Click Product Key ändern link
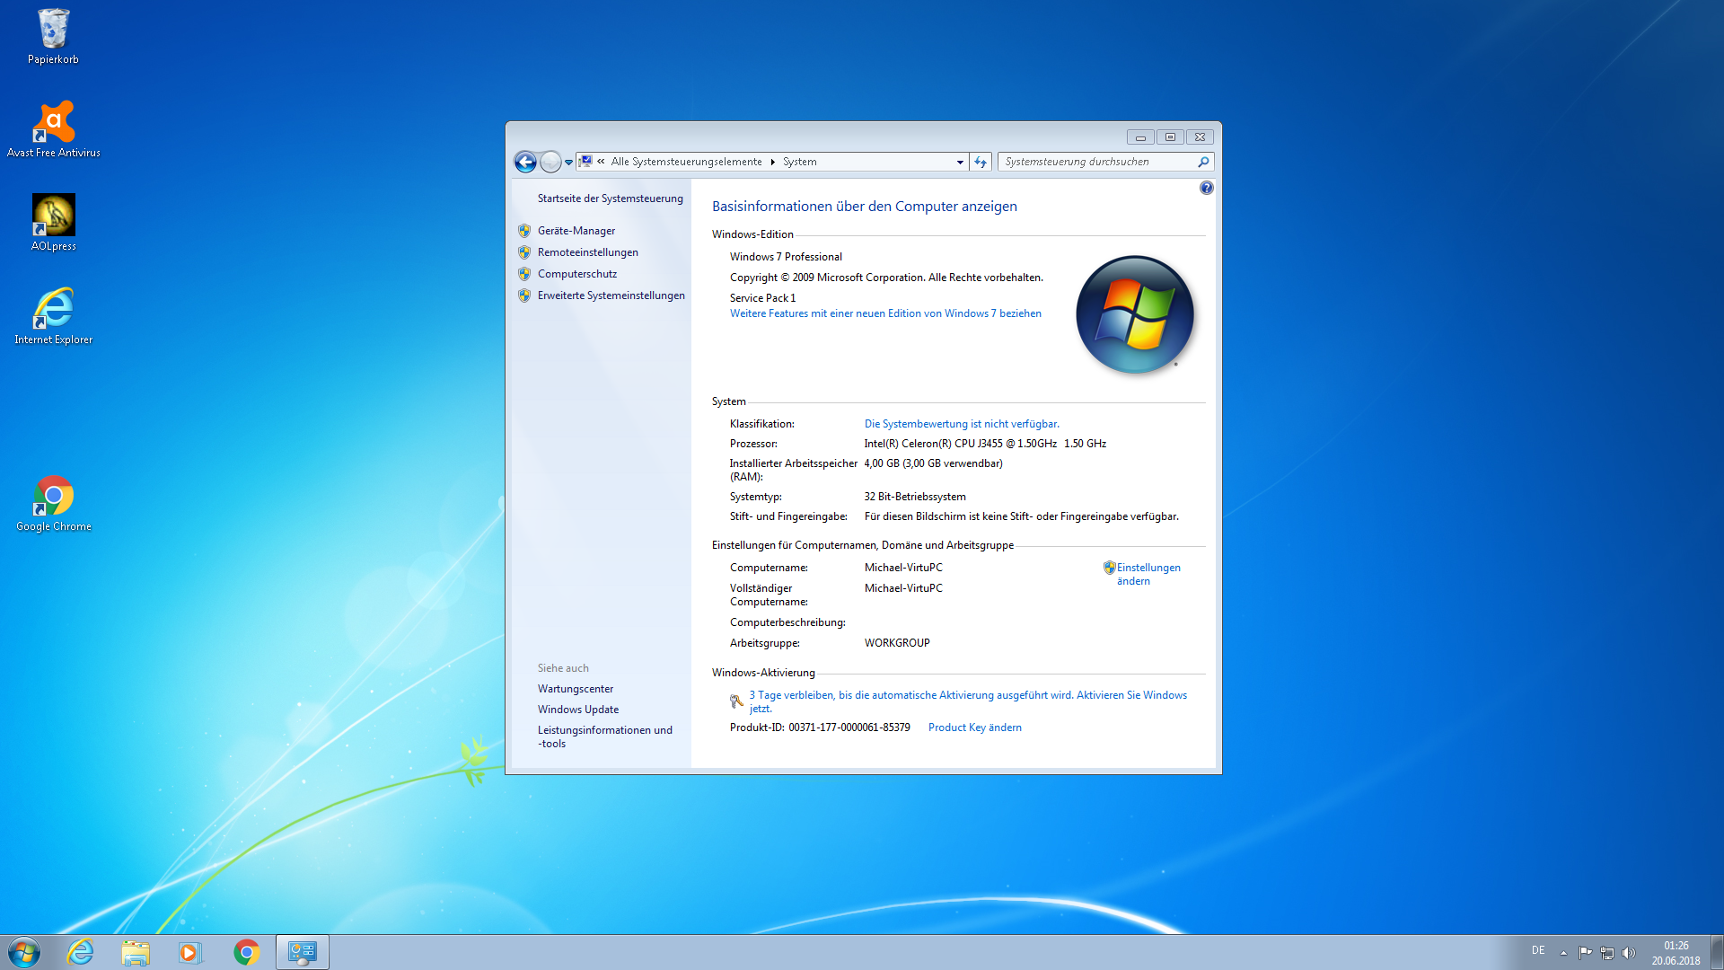Screen dimensions: 1724x970 coord(974,727)
